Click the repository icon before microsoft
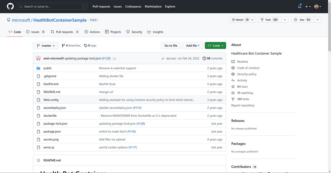The image size is (331, 173). 8,20
